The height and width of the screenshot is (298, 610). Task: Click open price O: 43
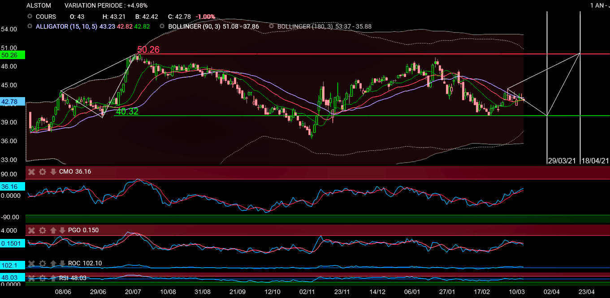[77, 17]
